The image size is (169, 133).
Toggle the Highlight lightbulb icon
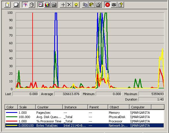[76, 5]
